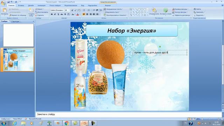Viewport: 224px width, 126px height.
Task: Click Преобразовать в SmartArt
Action: [x=115, y=15]
